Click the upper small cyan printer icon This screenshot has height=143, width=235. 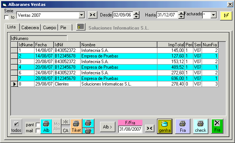[x=88, y=123]
